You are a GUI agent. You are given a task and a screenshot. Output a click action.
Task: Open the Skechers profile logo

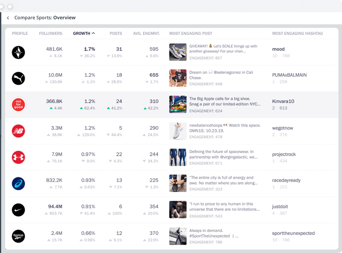(18, 52)
